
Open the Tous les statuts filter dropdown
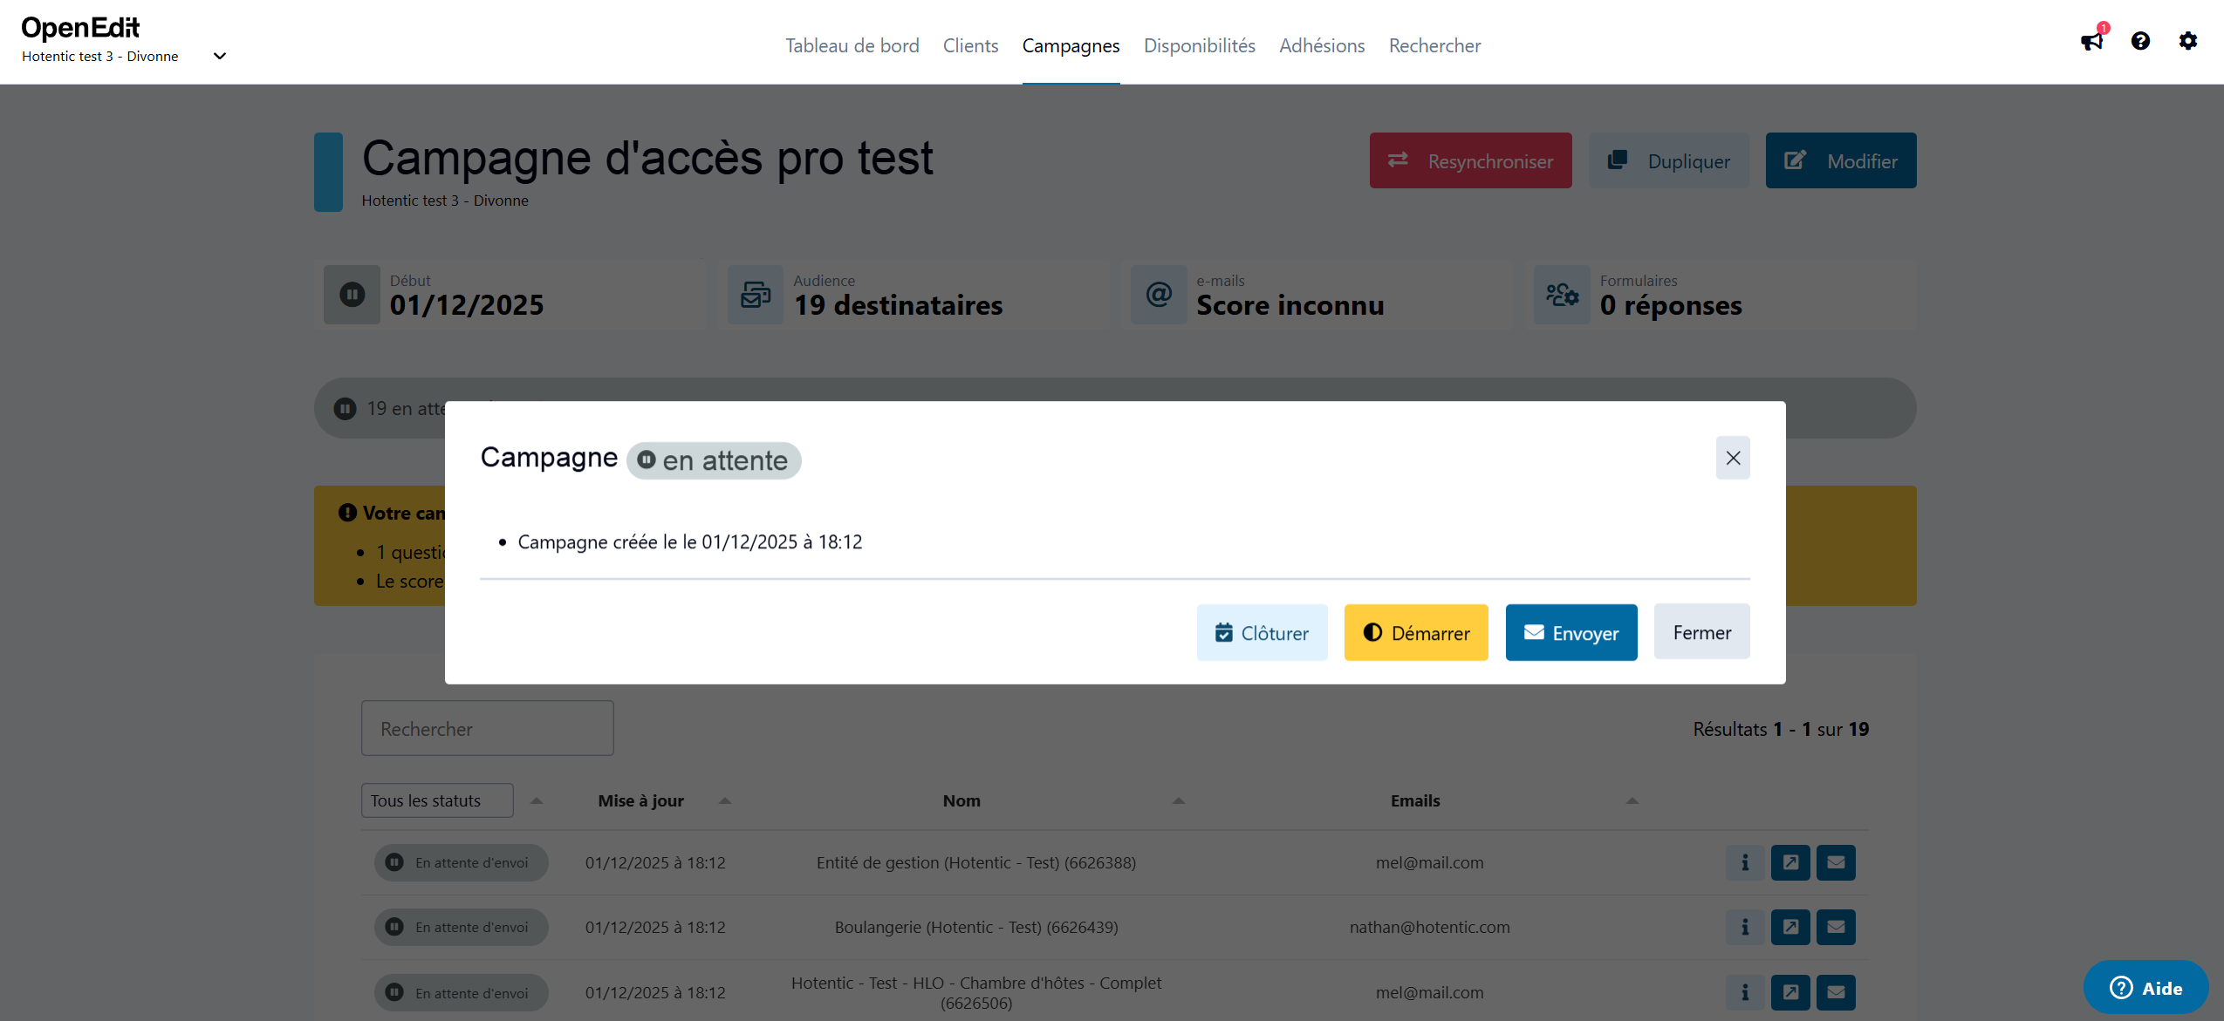coord(437,800)
